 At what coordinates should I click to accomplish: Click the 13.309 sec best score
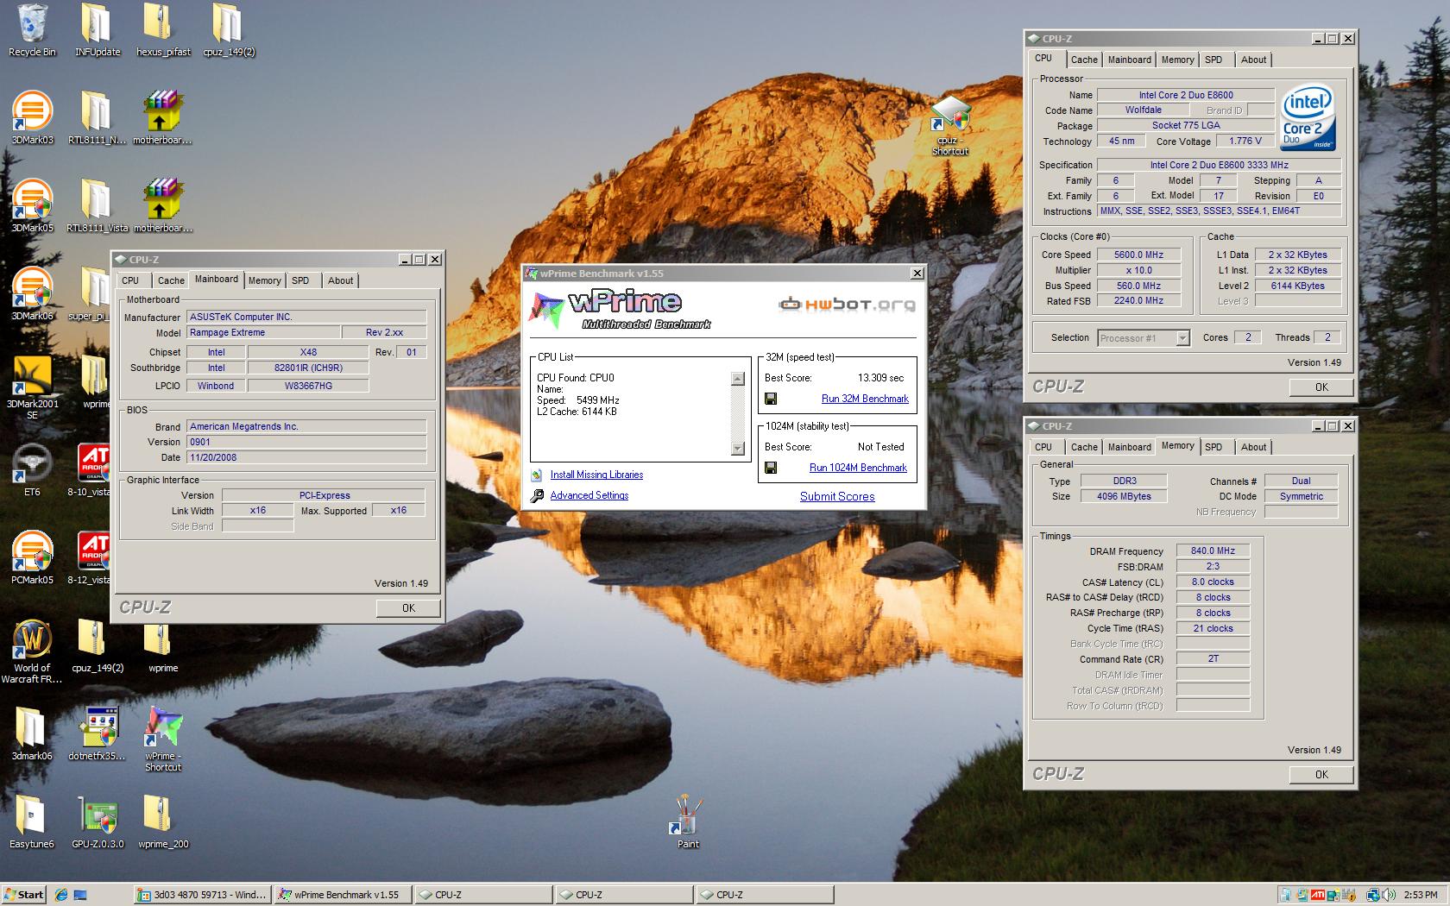coord(880,378)
